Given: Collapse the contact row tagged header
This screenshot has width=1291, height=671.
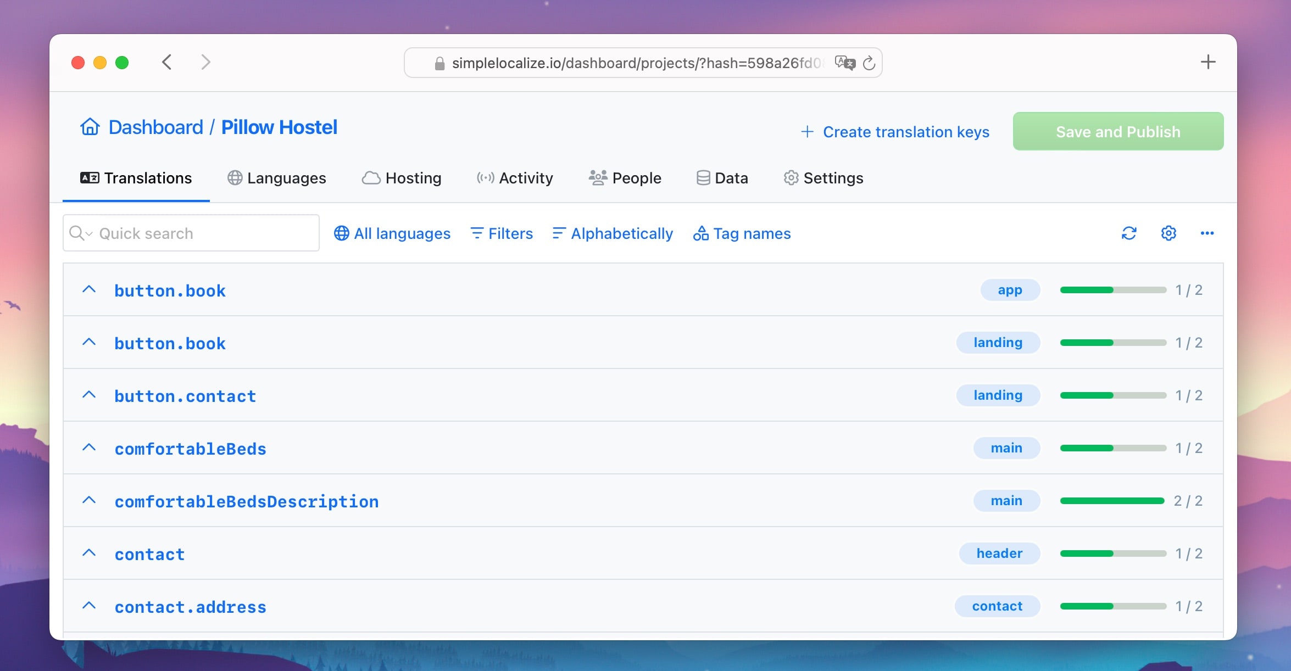Looking at the screenshot, I should point(89,553).
